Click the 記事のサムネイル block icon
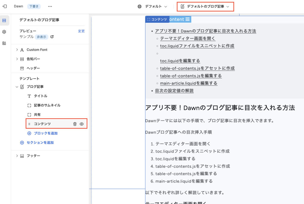The image size is (304, 204). pos(29,105)
